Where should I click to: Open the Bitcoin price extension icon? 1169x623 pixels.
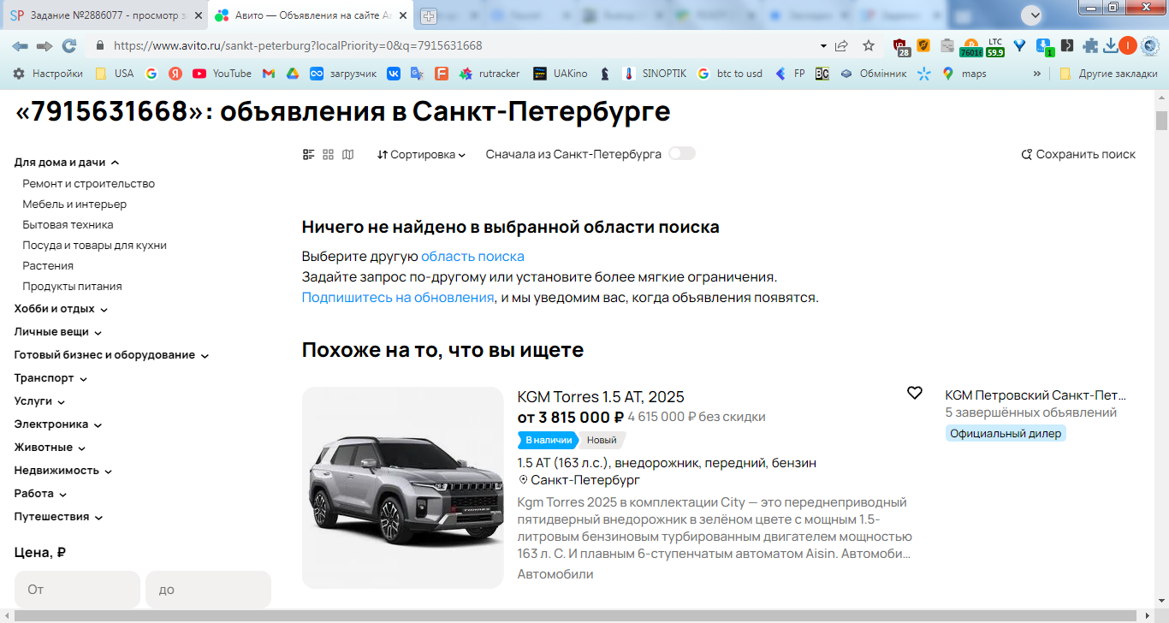[970, 47]
